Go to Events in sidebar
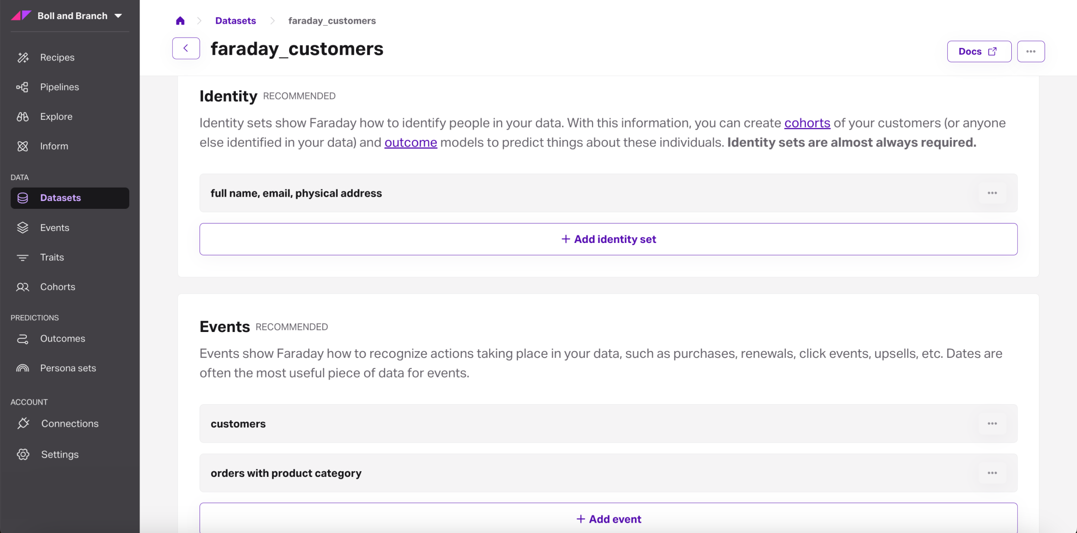The width and height of the screenshot is (1077, 533). (x=54, y=228)
